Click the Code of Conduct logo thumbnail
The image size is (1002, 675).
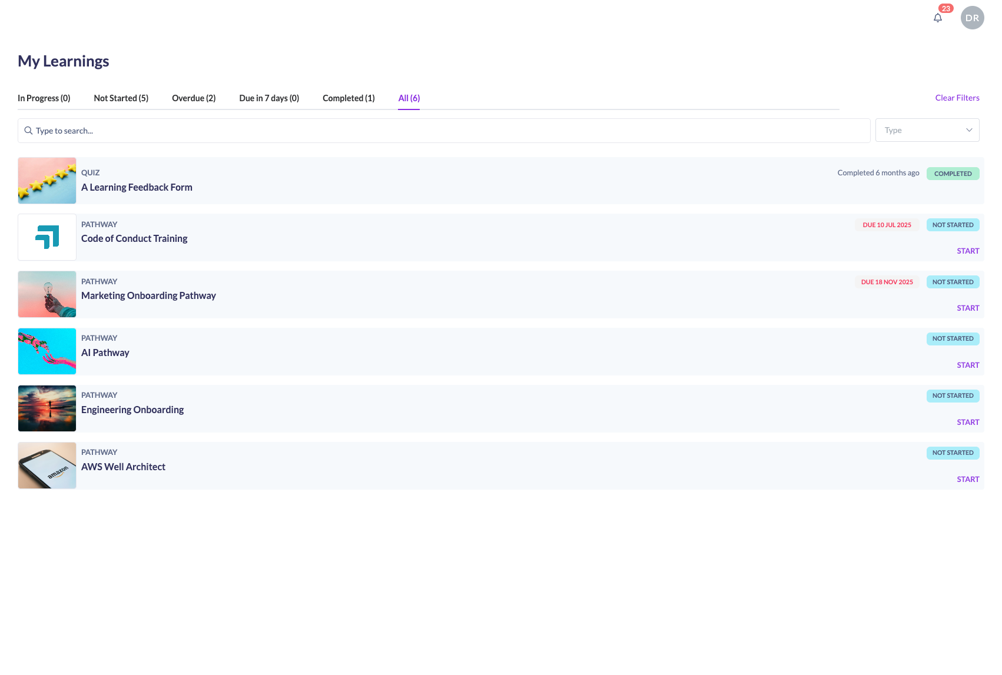click(x=47, y=237)
